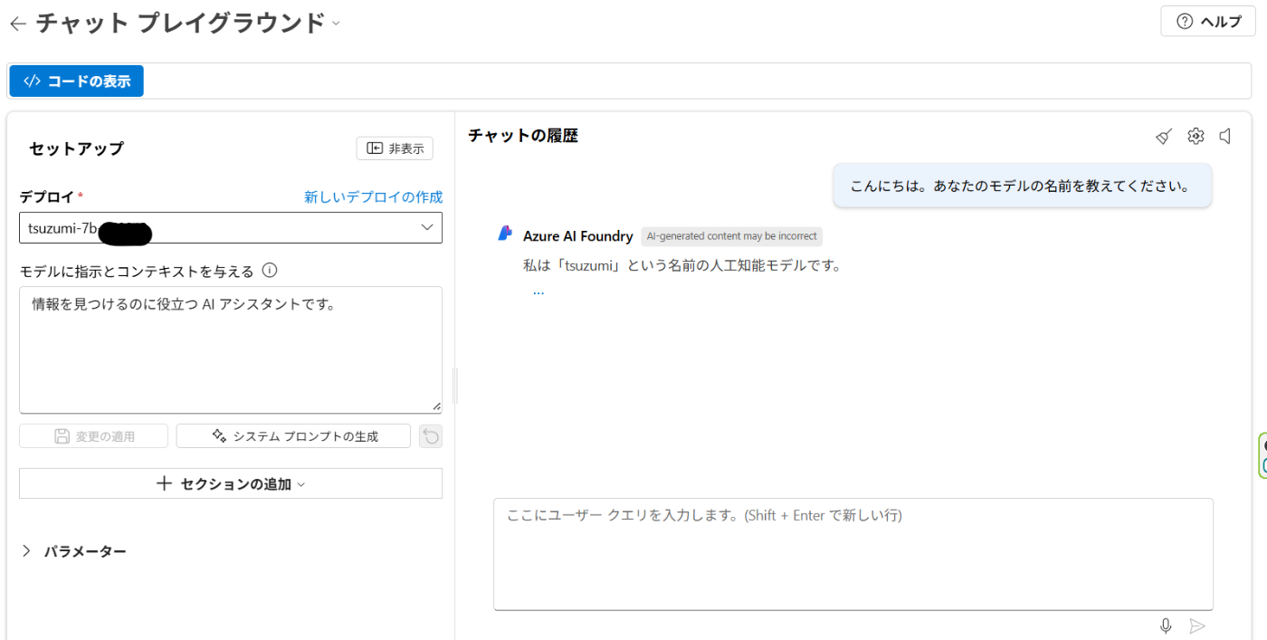Click the undo reset icon beside prompt generation

point(431,436)
